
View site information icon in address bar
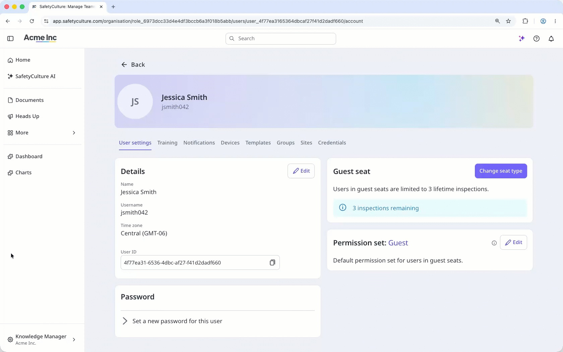[46, 21]
